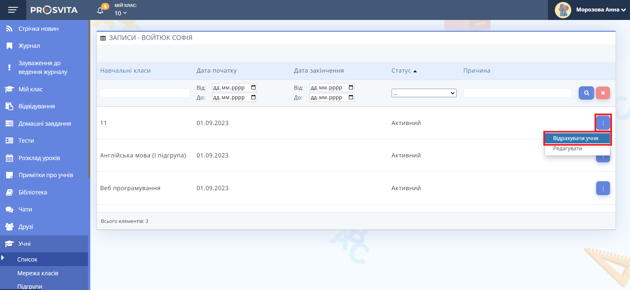Image resolution: width=630 pixels, height=290 pixels.
Task: Click the Навчальні класи filter input
Action: [145, 93]
